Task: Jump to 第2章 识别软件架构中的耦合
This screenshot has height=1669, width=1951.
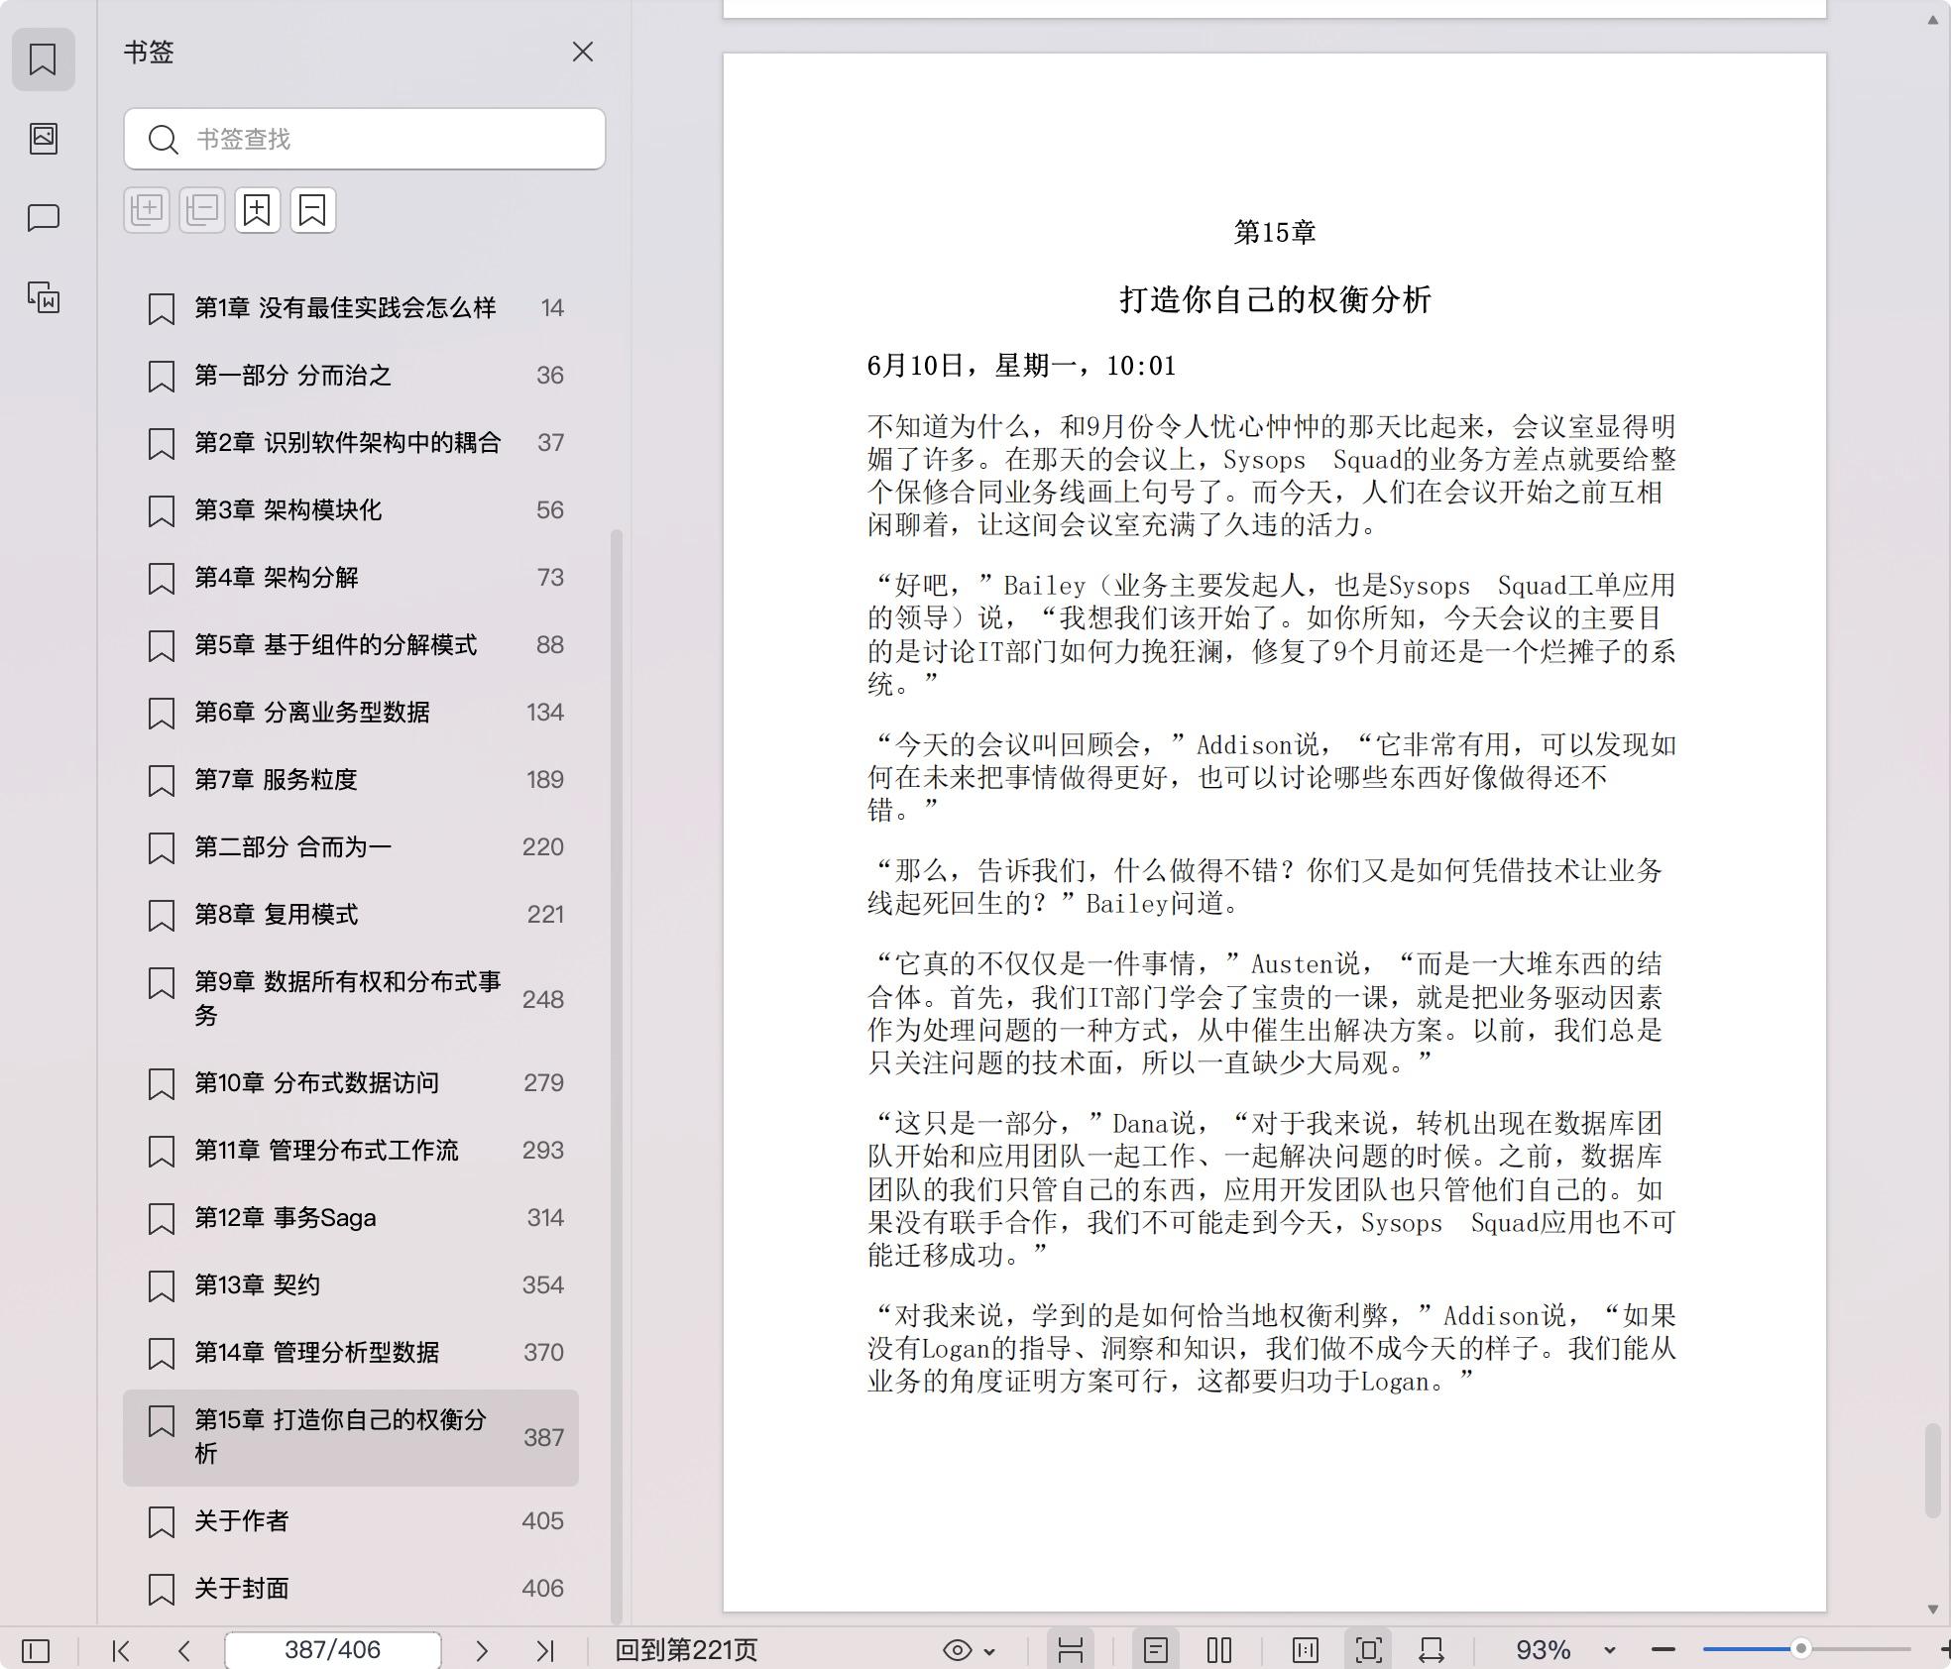Action: tap(351, 443)
